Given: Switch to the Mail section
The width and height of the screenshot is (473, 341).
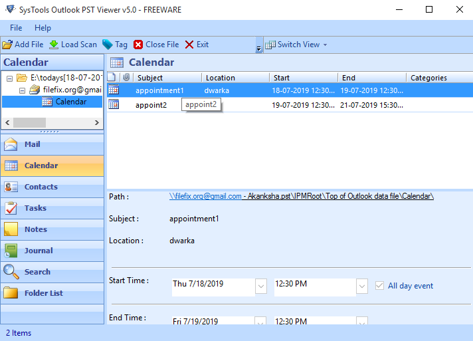Looking at the screenshot, I should click(52, 144).
